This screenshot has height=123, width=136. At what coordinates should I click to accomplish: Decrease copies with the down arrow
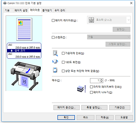tap(102, 82)
